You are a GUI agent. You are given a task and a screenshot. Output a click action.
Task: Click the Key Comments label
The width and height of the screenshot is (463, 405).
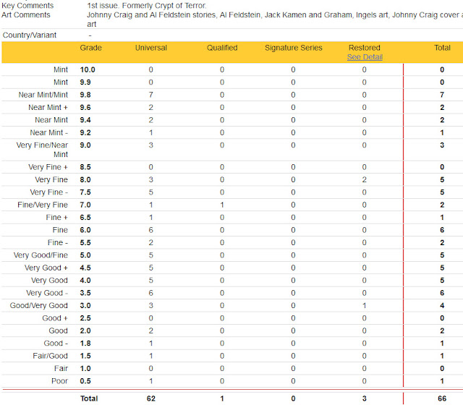pos(27,5)
